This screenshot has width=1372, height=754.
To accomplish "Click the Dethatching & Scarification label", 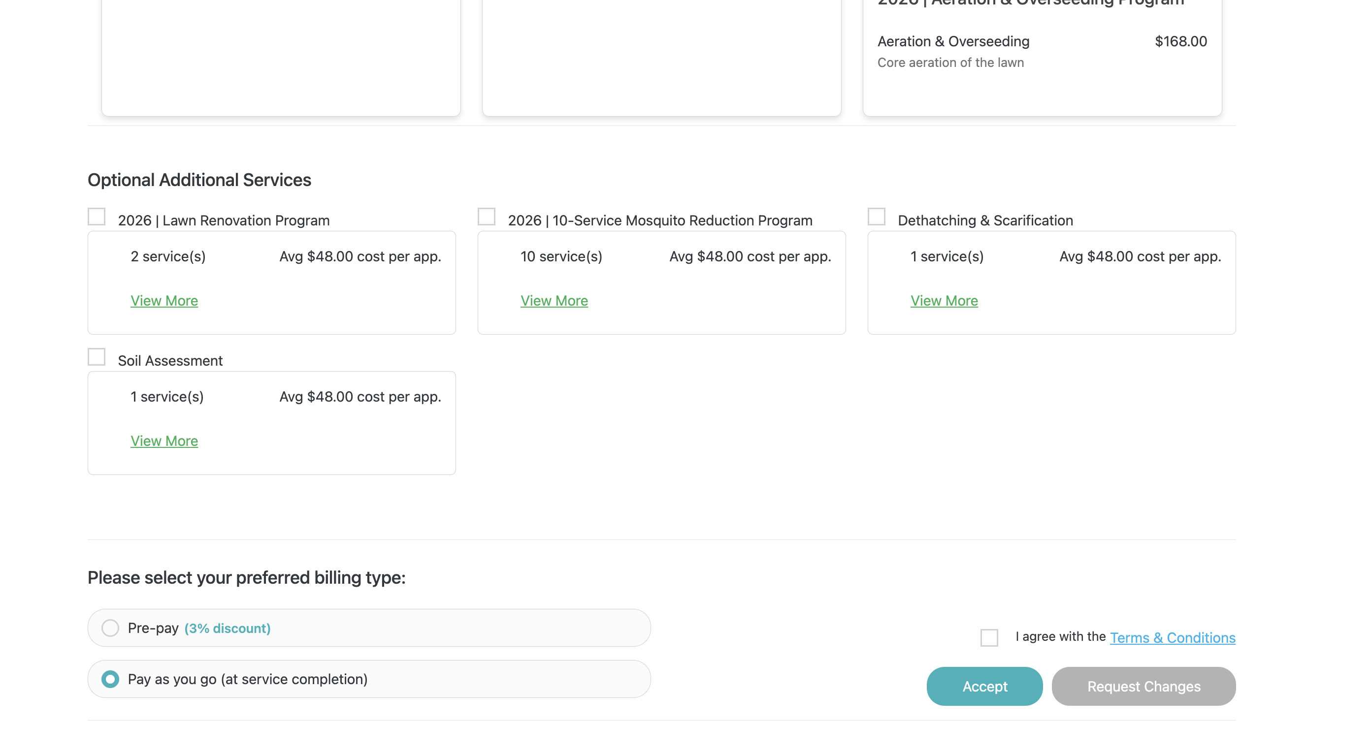I will point(985,220).
